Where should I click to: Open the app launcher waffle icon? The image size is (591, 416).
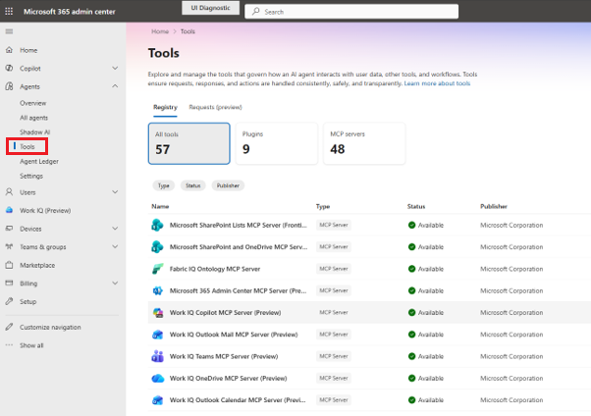coord(9,12)
